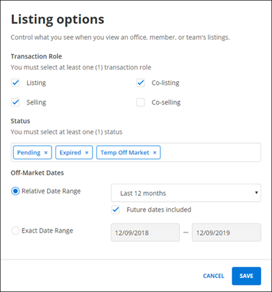Open the Last 12 months dropdown
The height and width of the screenshot is (292, 272).
pyautogui.click(x=186, y=193)
